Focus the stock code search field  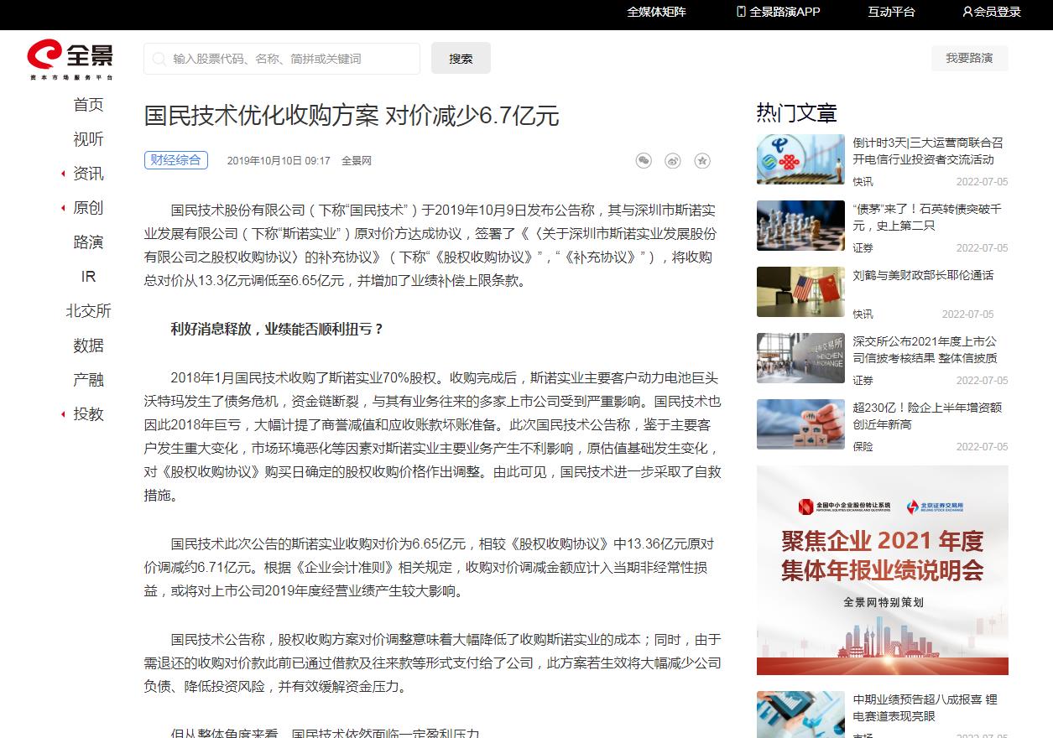click(x=282, y=59)
